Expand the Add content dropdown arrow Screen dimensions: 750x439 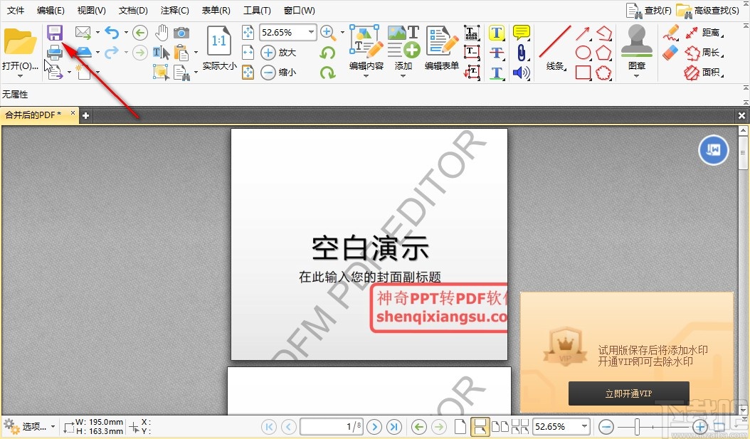click(403, 75)
